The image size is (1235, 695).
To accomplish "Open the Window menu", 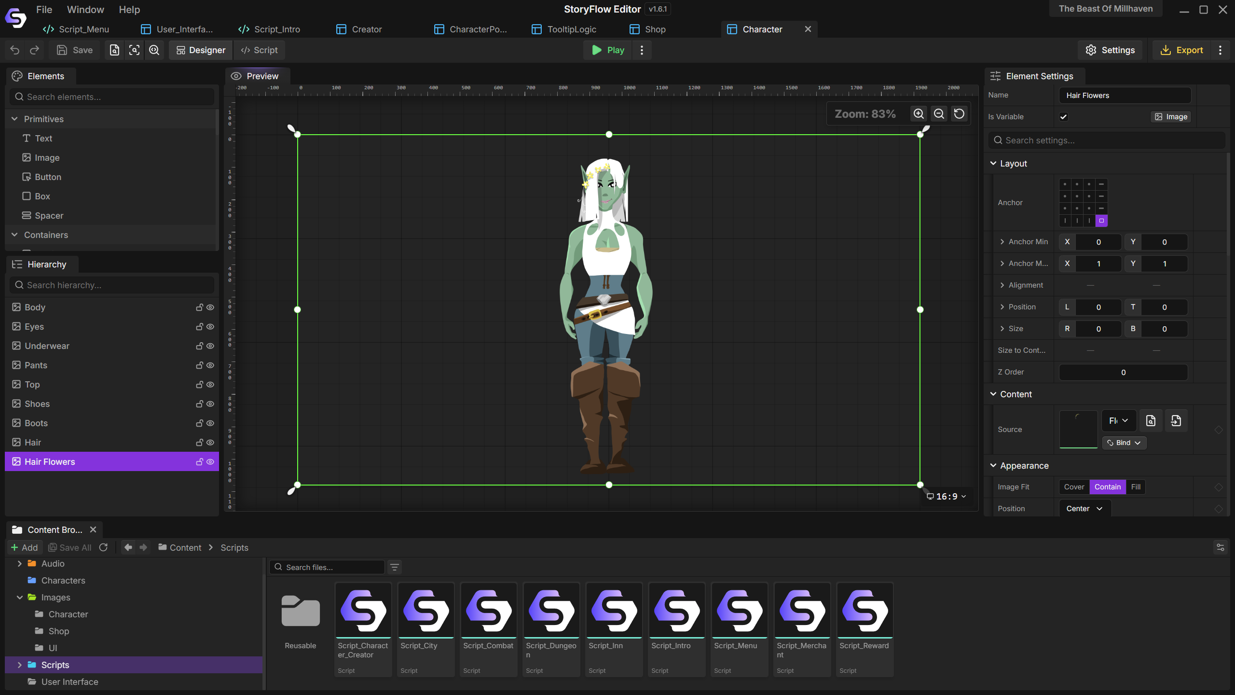I will coord(85,10).
